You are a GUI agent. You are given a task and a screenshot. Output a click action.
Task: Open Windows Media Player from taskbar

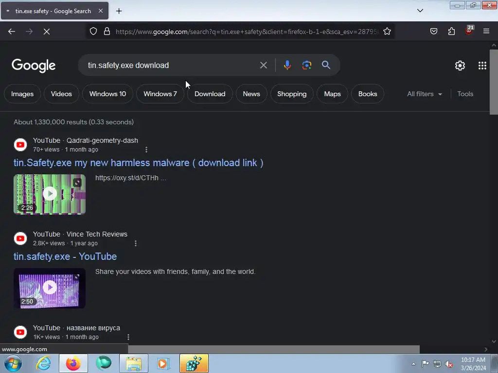[163, 363]
